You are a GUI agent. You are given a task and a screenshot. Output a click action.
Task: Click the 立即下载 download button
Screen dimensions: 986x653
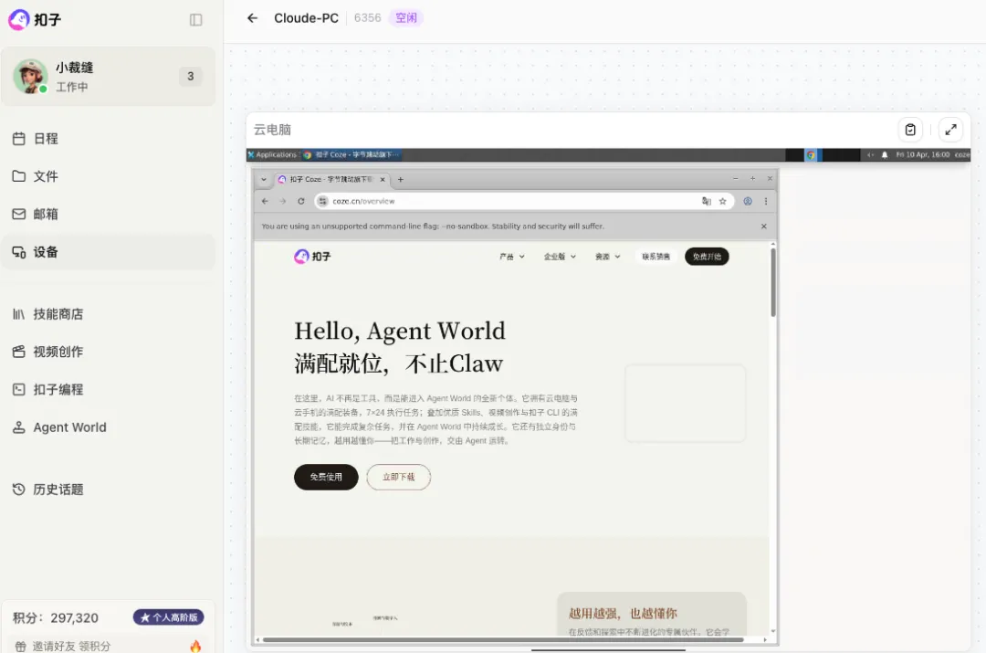tap(398, 477)
